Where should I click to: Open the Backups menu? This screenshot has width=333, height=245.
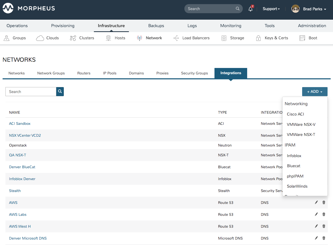pos(156,26)
